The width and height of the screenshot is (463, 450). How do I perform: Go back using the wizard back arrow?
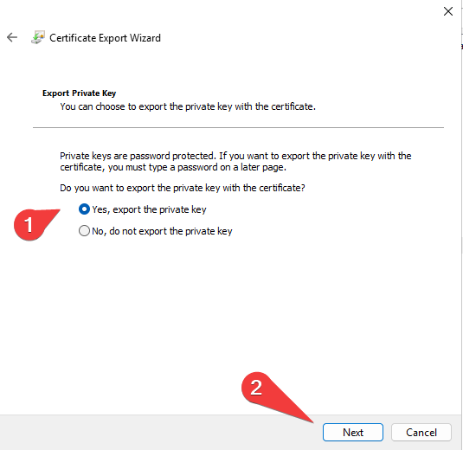tap(12, 37)
